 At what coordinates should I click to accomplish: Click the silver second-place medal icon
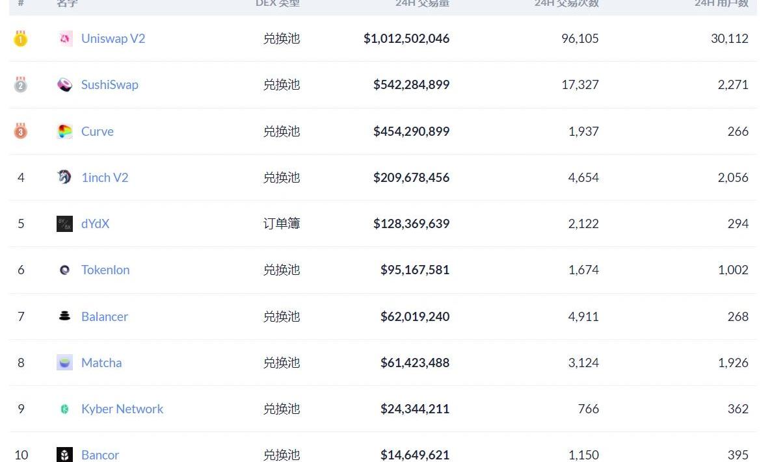tap(21, 85)
